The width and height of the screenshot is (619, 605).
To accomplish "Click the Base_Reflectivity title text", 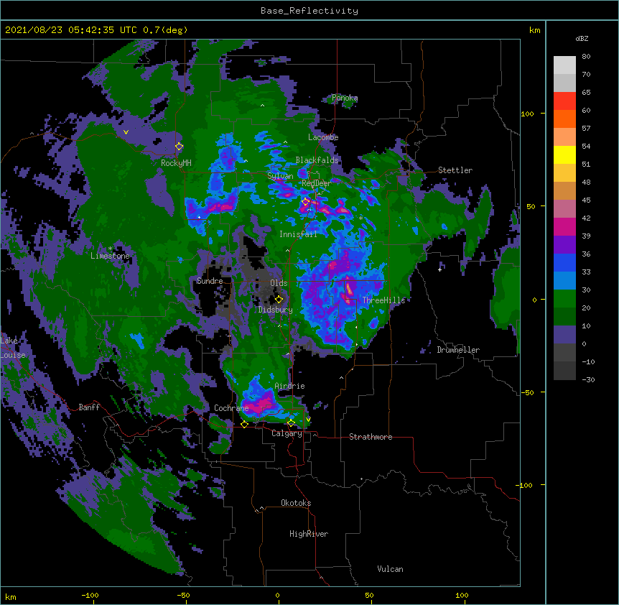I will click(x=309, y=11).
